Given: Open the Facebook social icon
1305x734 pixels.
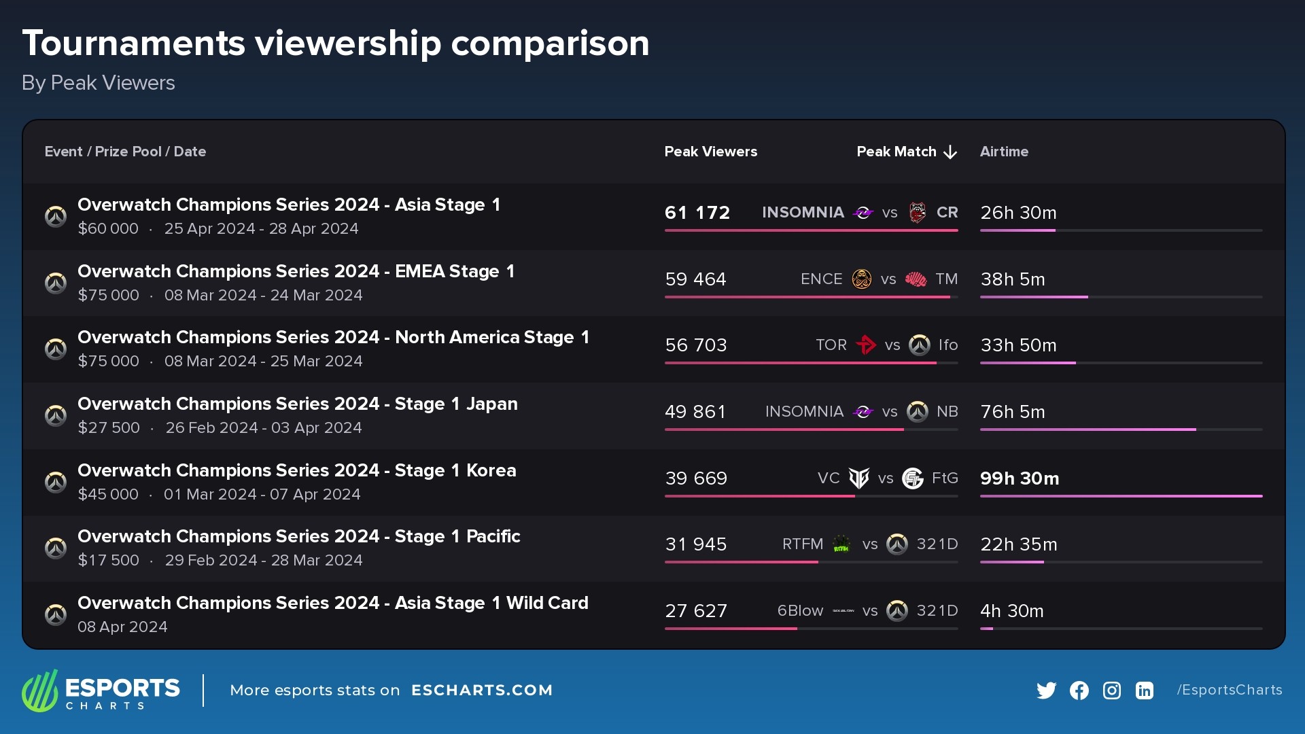Looking at the screenshot, I should (x=1079, y=691).
